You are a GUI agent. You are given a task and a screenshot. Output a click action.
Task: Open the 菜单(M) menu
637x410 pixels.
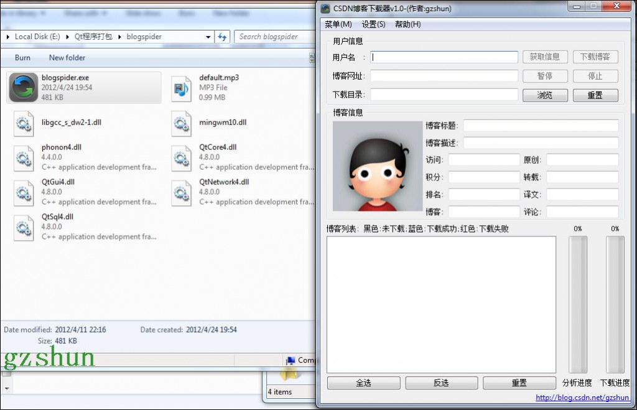(338, 24)
